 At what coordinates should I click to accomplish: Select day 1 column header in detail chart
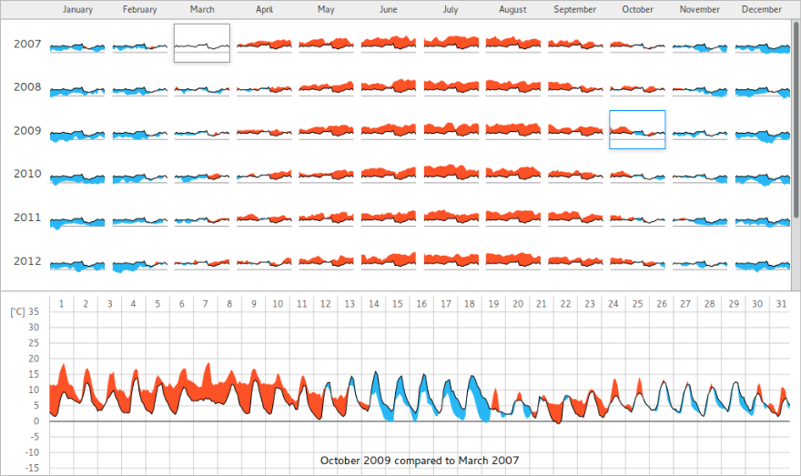tap(61, 303)
